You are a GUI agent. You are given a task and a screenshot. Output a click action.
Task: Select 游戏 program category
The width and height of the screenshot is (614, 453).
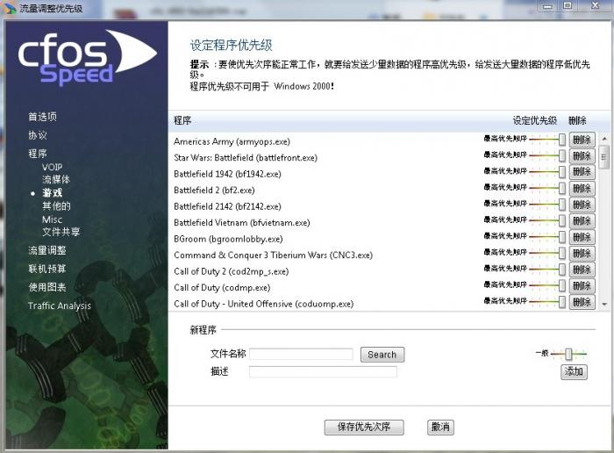click(x=52, y=193)
